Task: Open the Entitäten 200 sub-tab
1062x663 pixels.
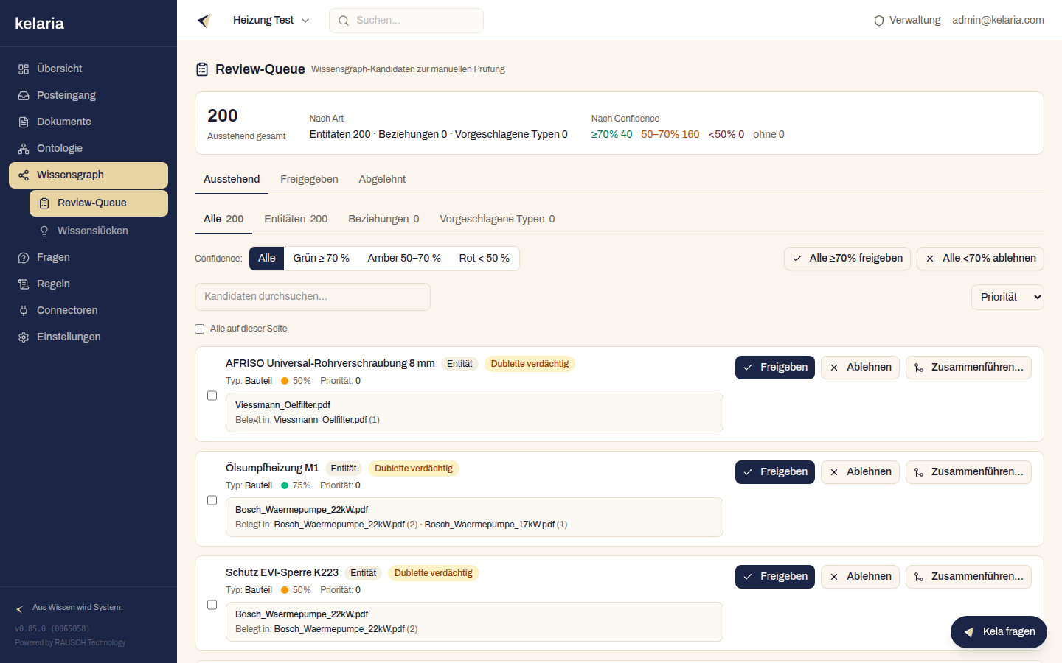Action: click(296, 219)
